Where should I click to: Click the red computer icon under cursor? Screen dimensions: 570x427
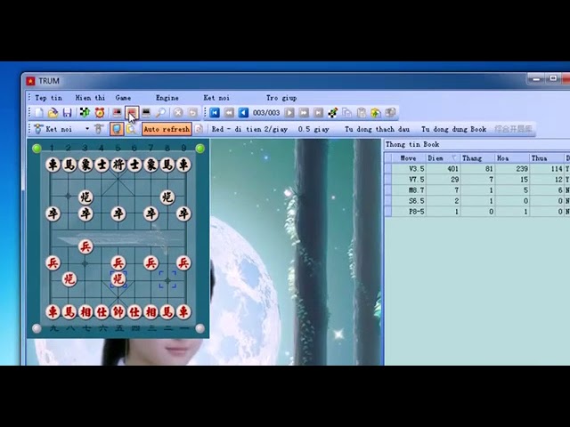132,113
